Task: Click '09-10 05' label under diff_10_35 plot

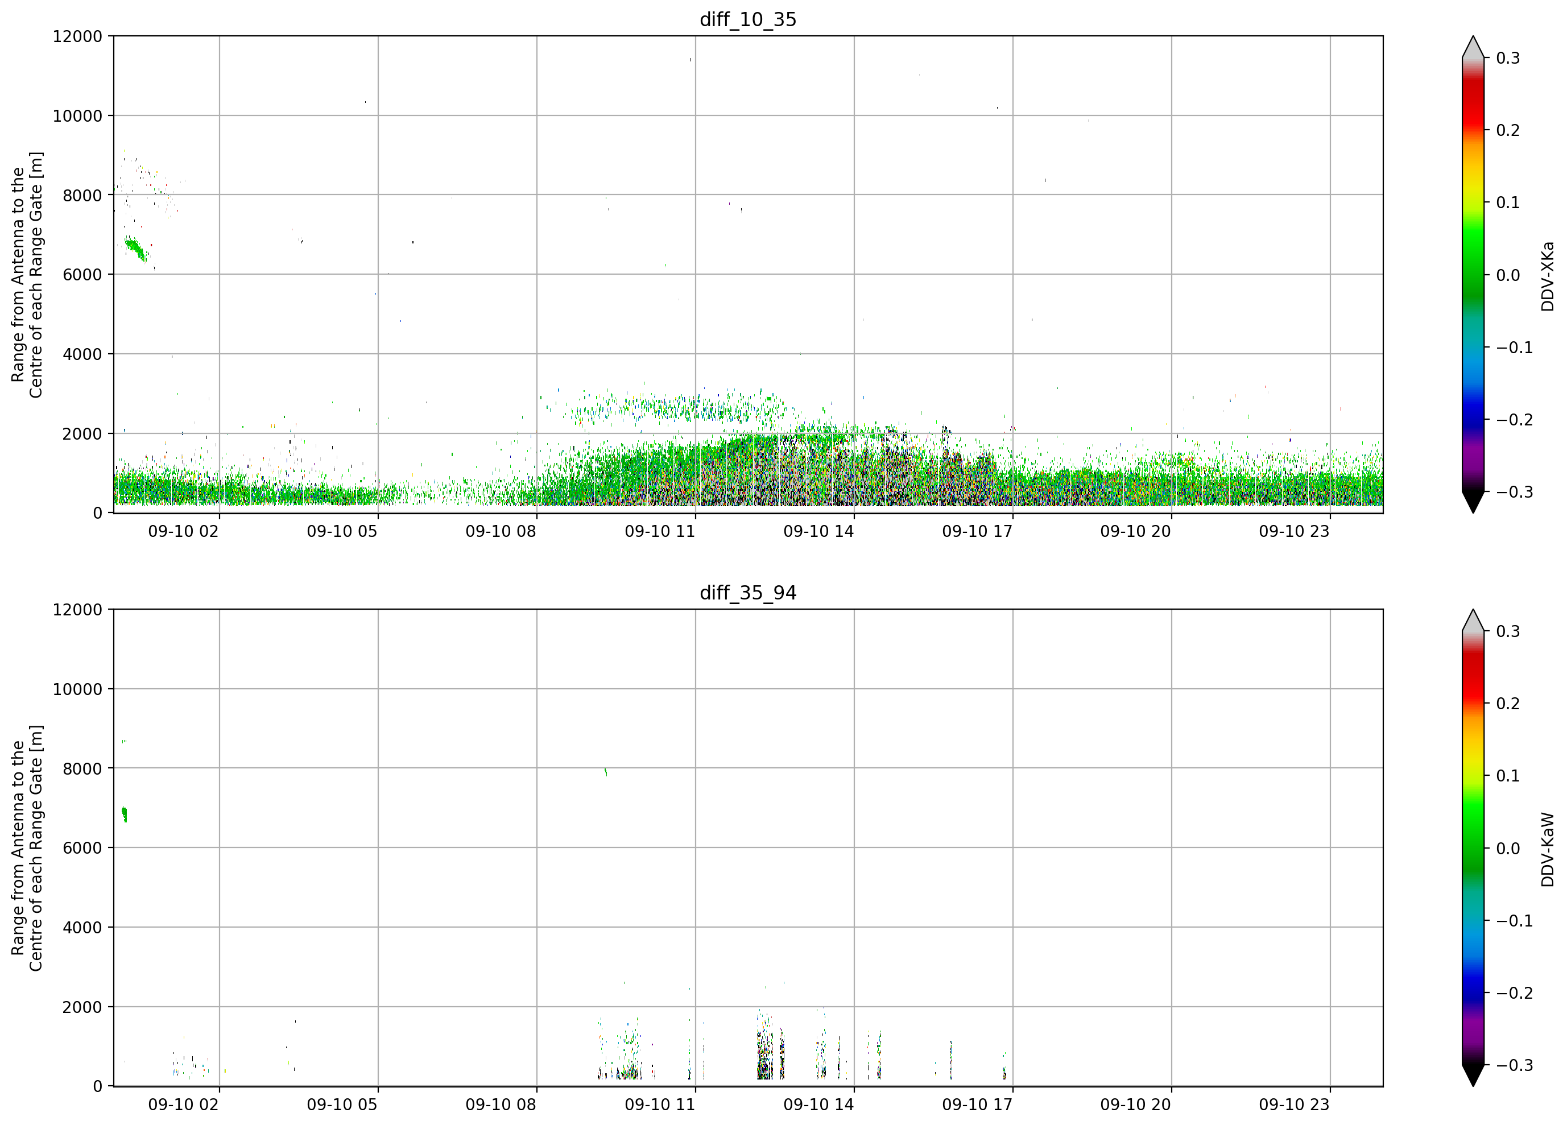Action: (342, 531)
